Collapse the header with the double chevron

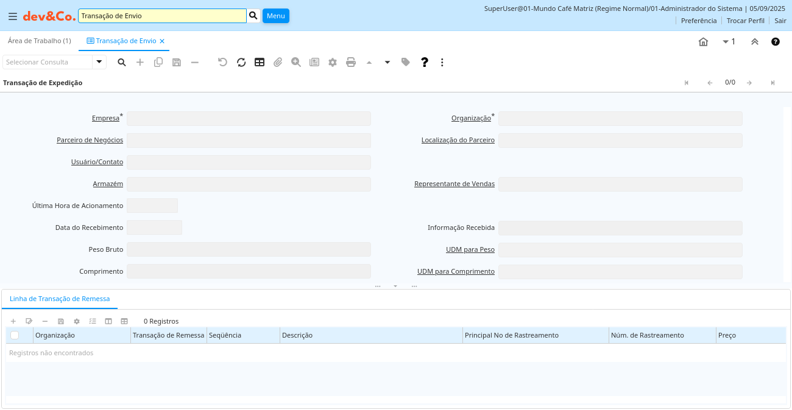point(754,41)
